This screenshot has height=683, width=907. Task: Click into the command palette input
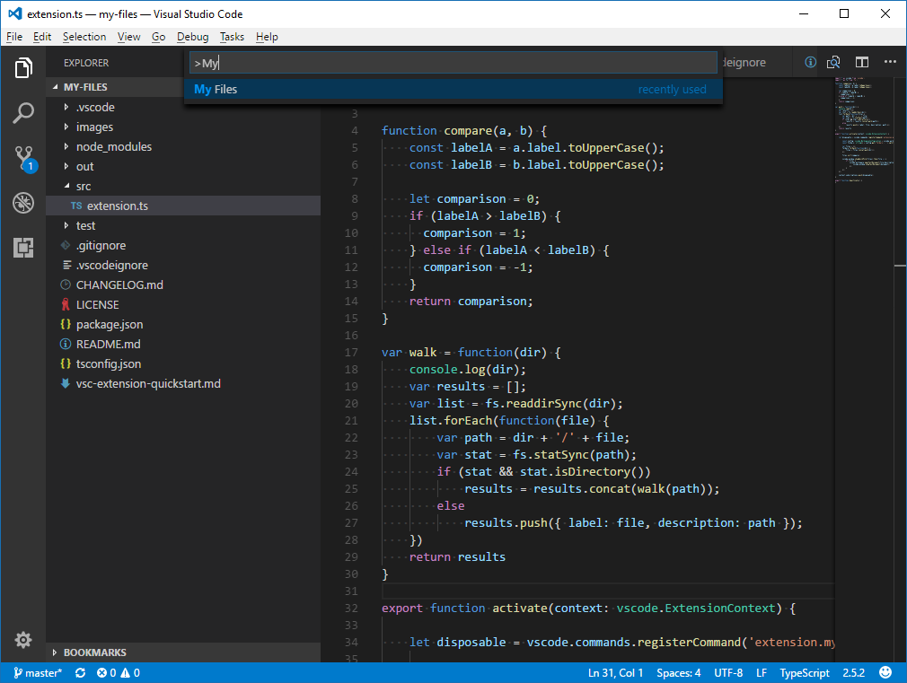tap(453, 63)
